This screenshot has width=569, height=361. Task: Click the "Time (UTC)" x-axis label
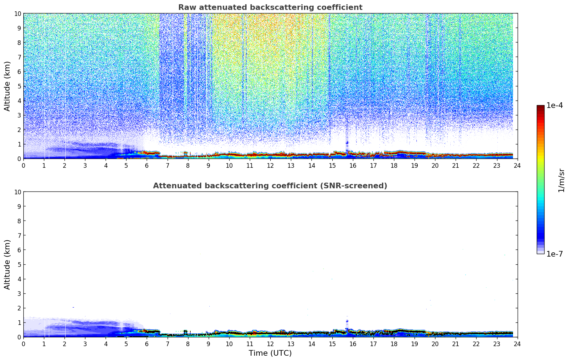coord(270,353)
